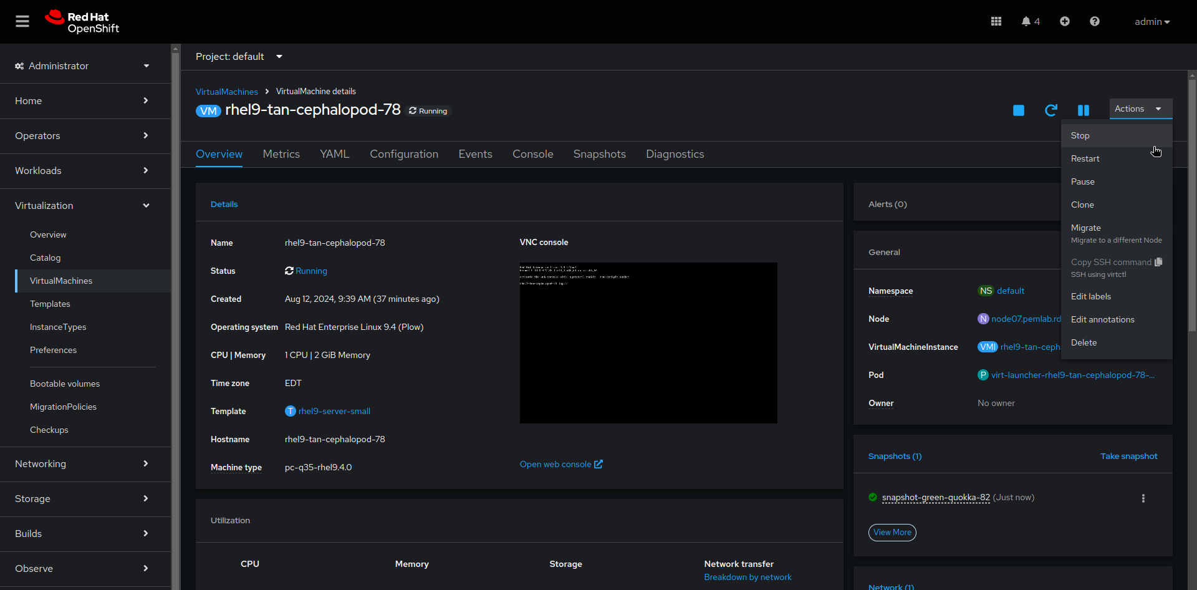Click the help question mark icon
Viewport: 1197px width, 590px height.
coord(1095,21)
